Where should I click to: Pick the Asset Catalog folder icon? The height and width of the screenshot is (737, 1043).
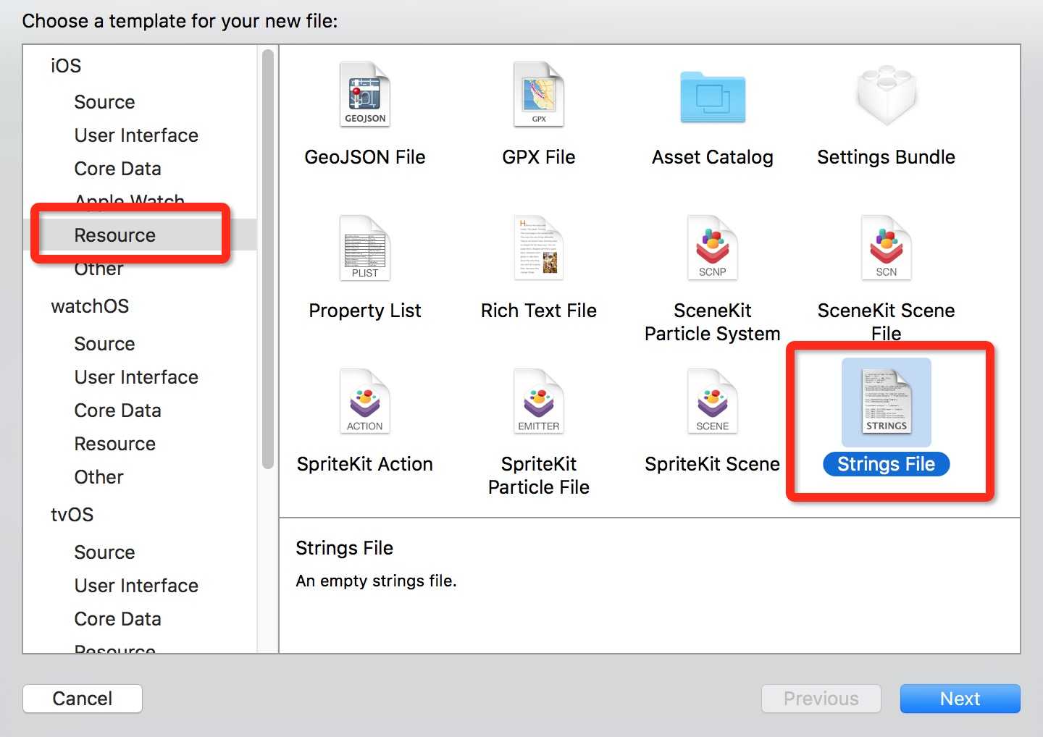click(712, 97)
